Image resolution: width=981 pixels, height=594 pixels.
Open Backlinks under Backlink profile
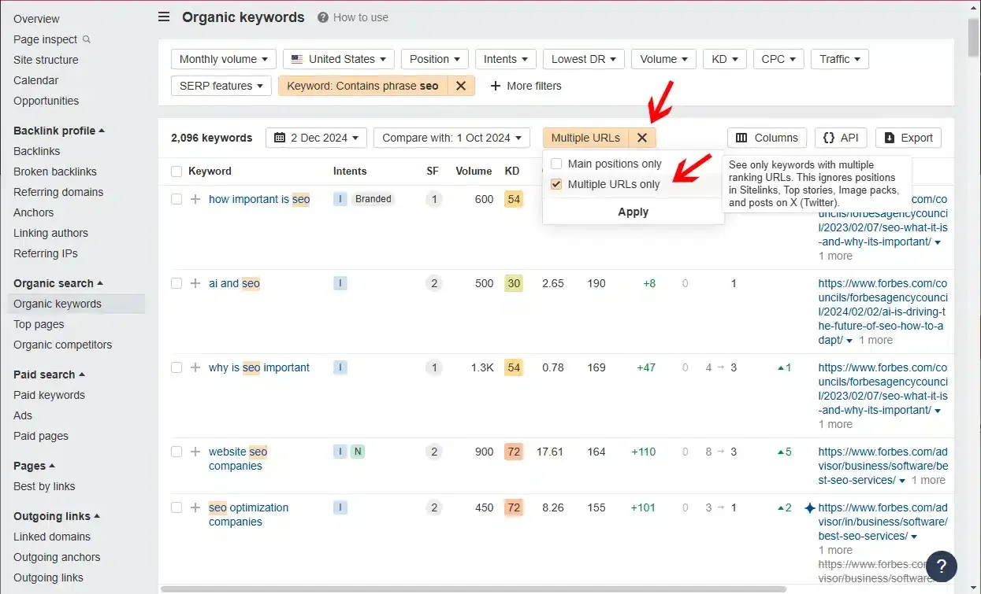coord(35,151)
